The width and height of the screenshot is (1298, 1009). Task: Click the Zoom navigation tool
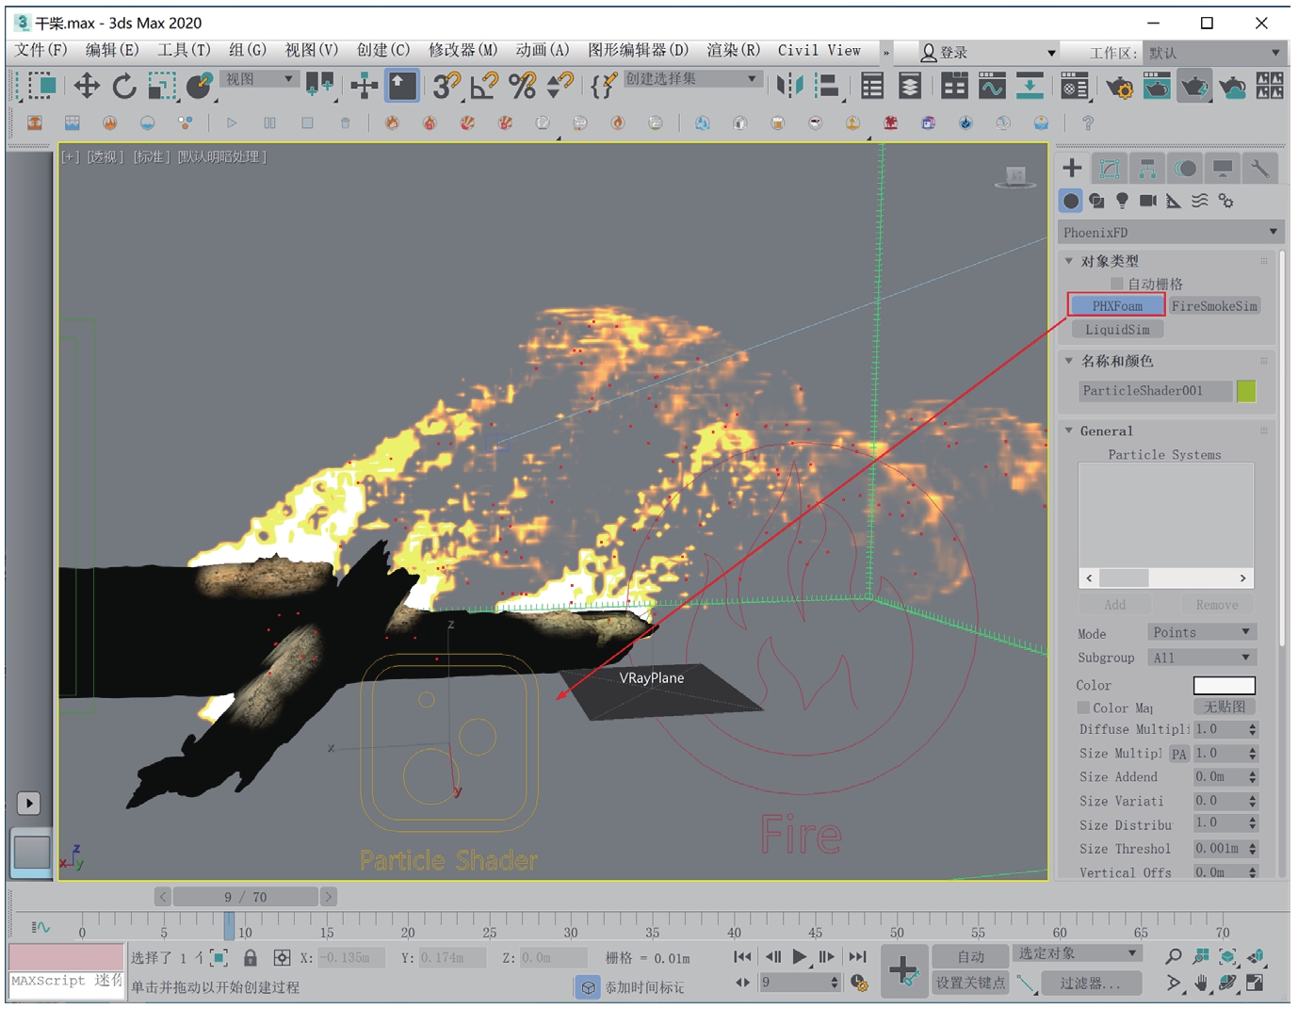tap(1174, 957)
